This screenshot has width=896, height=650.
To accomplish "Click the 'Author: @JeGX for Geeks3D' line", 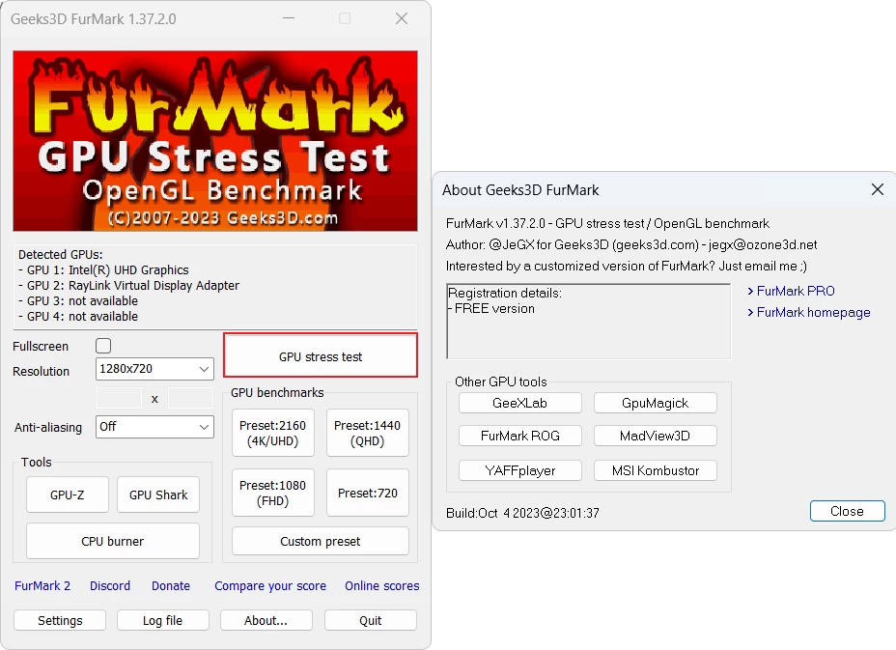I will coord(631,244).
